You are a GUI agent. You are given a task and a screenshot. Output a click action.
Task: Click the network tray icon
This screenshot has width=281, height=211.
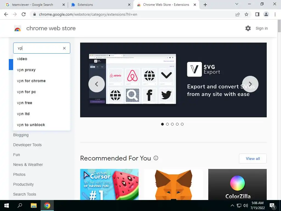[x=239, y=206]
